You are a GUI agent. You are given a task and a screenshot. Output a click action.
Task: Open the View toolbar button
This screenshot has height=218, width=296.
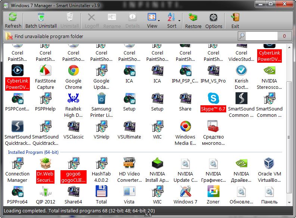[x=152, y=21]
